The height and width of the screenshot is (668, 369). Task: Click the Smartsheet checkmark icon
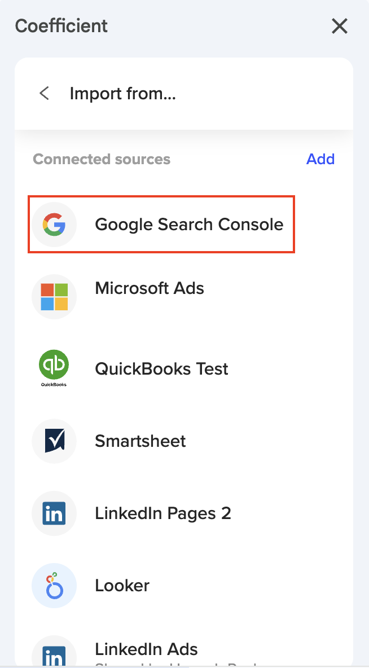tap(54, 441)
